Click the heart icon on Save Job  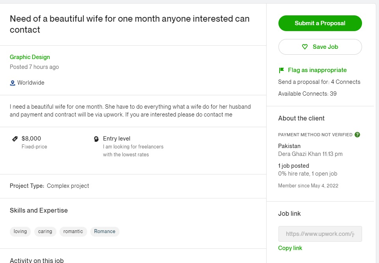click(305, 47)
